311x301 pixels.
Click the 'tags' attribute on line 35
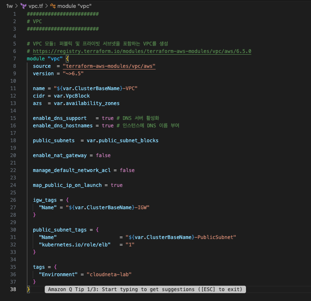[x=39, y=267]
